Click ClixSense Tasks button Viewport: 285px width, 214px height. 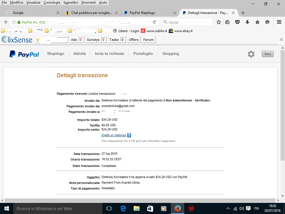click(117, 40)
